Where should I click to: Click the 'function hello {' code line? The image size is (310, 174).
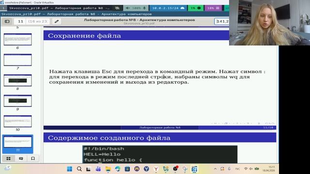coord(113,160)
